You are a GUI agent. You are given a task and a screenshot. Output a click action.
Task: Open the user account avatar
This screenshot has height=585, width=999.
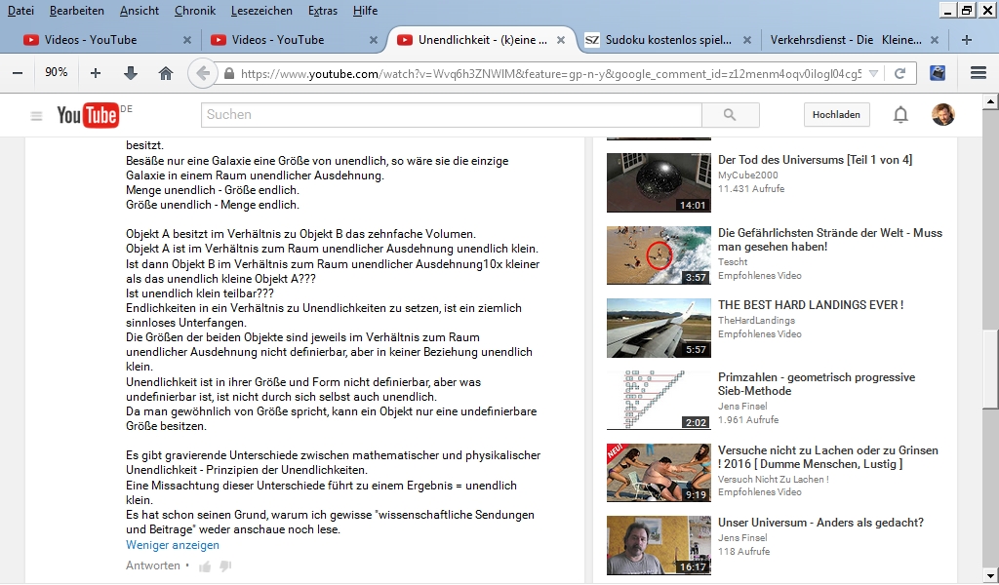click(x=942, y=115)
